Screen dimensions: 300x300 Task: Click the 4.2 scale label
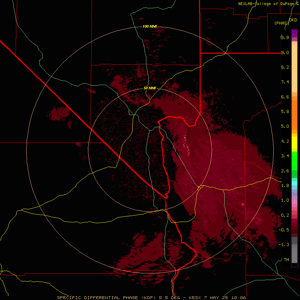[x=285, y=141]
